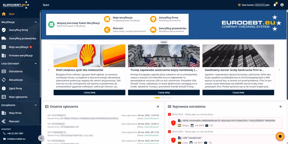Click Czytaj dalej under Trump article
This screenshot has height=144, width=288.
click(x=164, y=93)
